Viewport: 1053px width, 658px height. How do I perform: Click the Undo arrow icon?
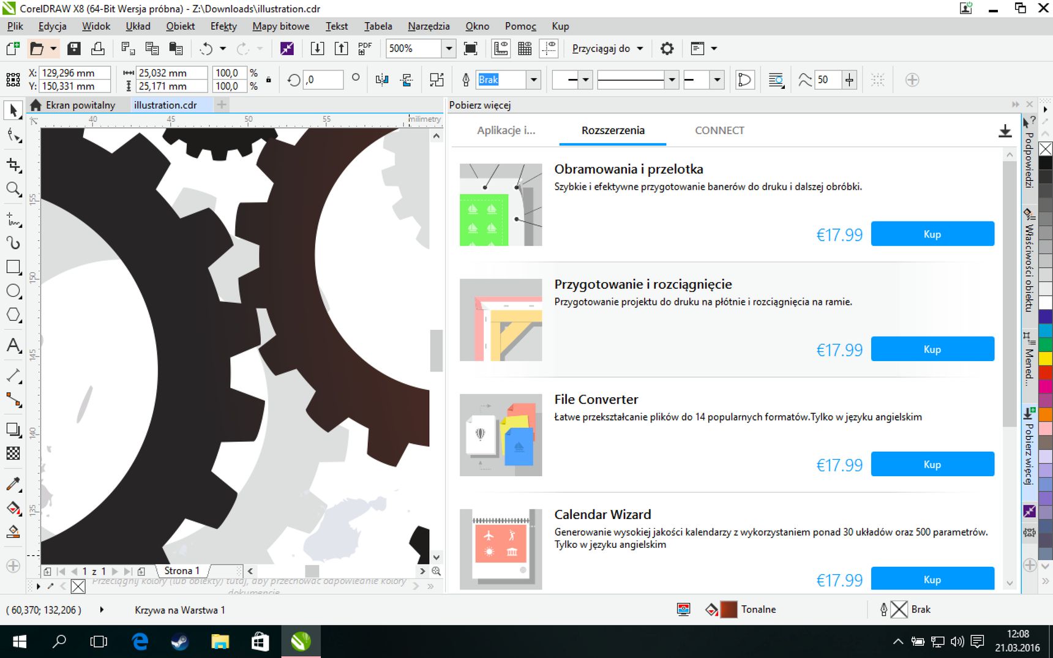206,48
